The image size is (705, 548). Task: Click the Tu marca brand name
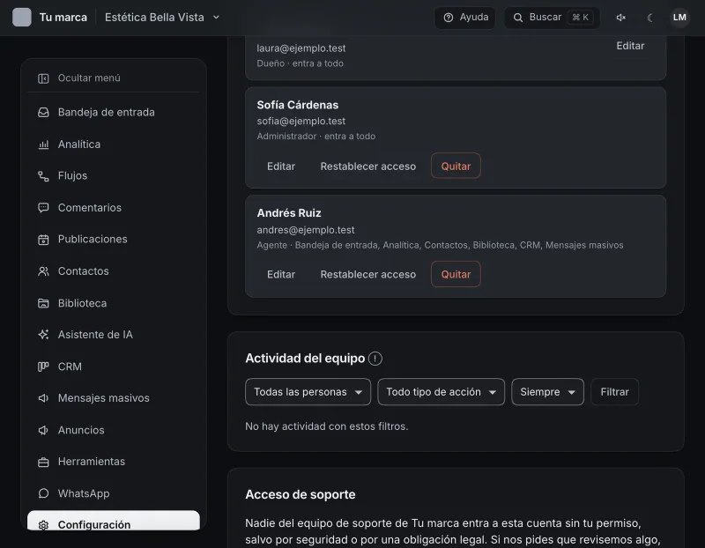[63, 18]
